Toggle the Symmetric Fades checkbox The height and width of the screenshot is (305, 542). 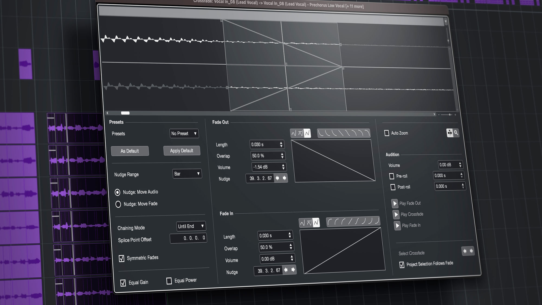point(122,258)
